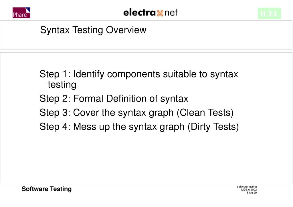Click the electra net logo
Screen dimensions: 293x207
(151, 13)
